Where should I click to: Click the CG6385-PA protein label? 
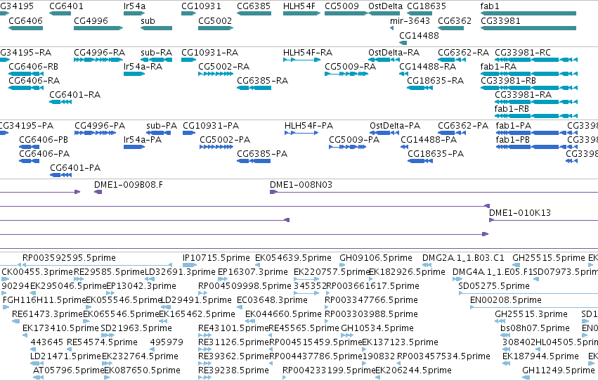tap(262, 154)
